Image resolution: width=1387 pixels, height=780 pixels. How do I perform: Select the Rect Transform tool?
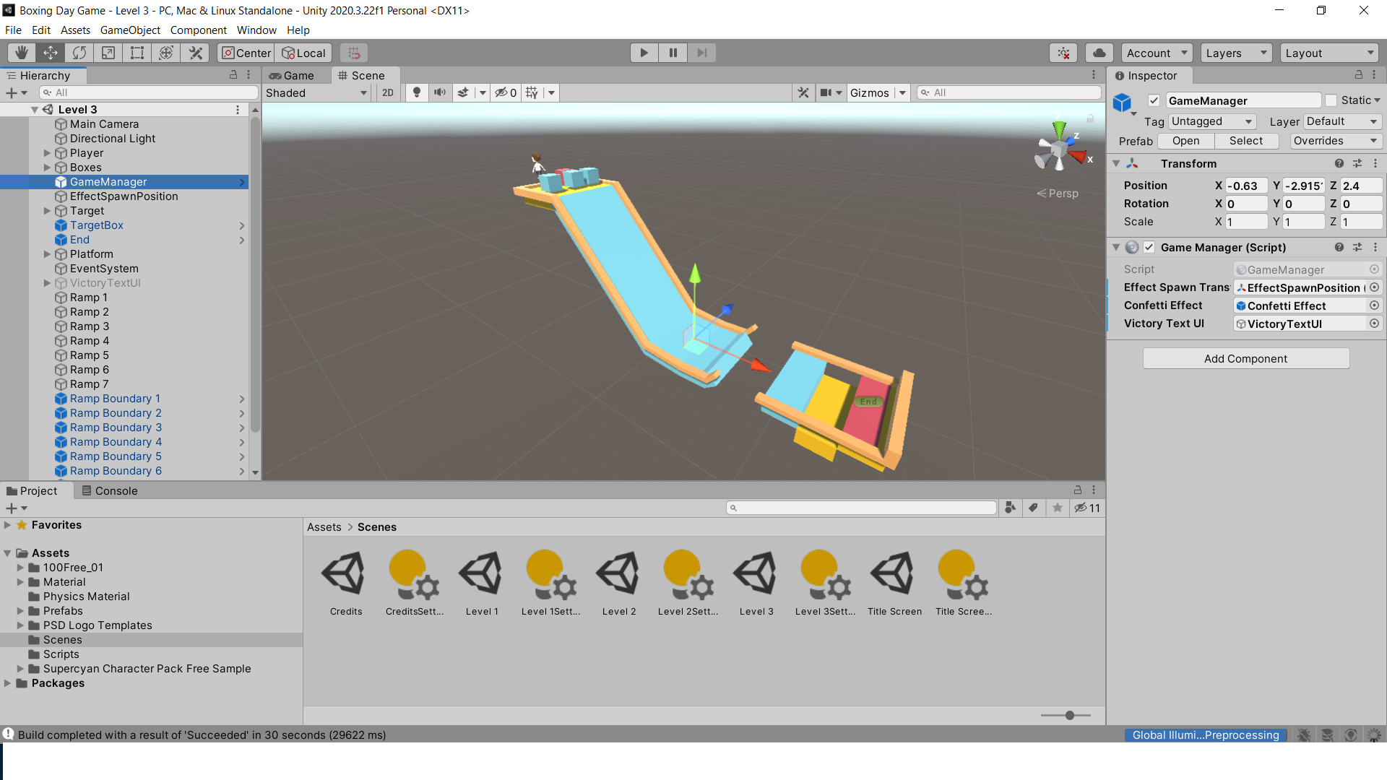tap(137, 52)
